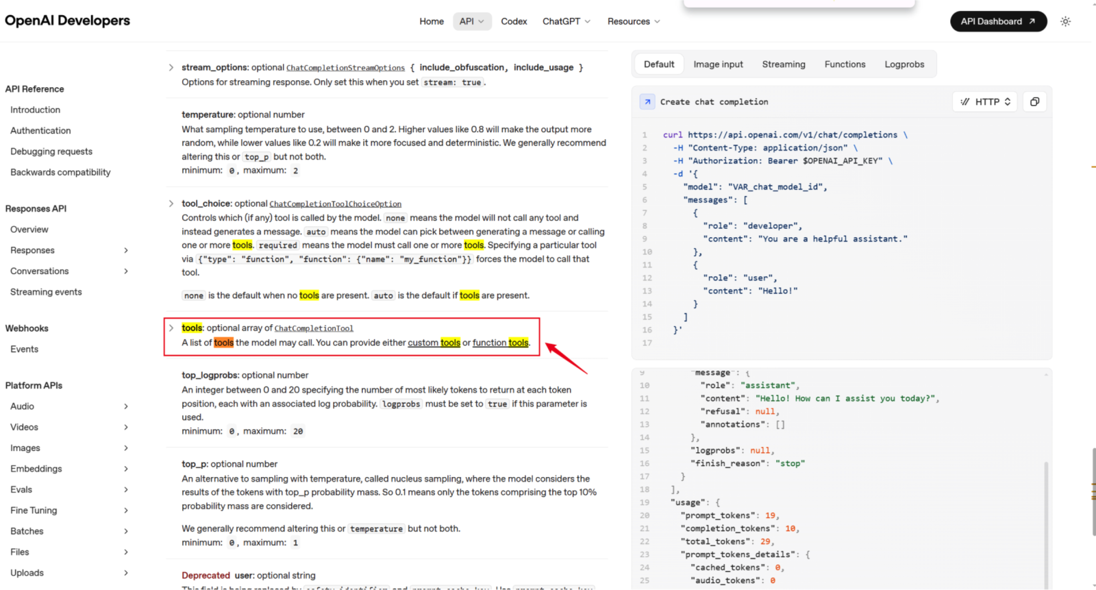Follow the function tools link

click(x=500, y=343)
